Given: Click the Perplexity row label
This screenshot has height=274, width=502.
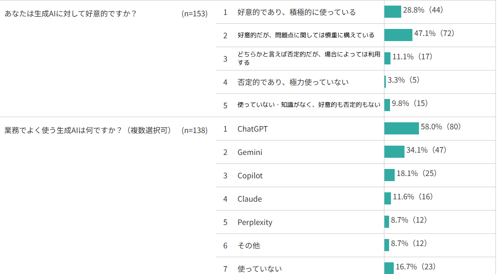Looking at the screenshot, I should (255, 222).
